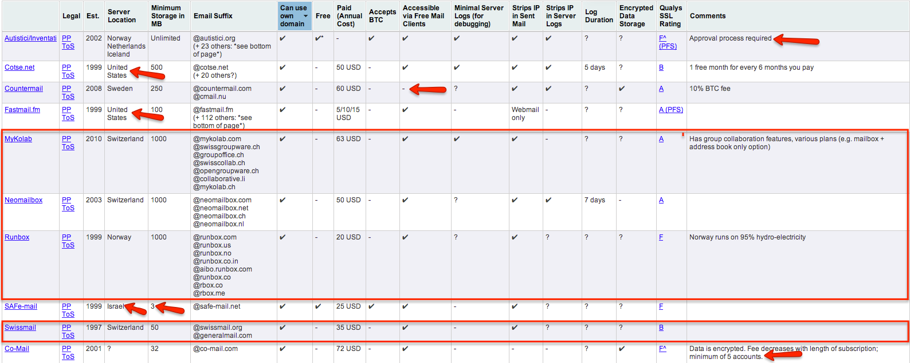The height and width of the screenshot is (363, 910).
Task: Open the B SSL rating for Swissmail
Action: pos(661,328)
